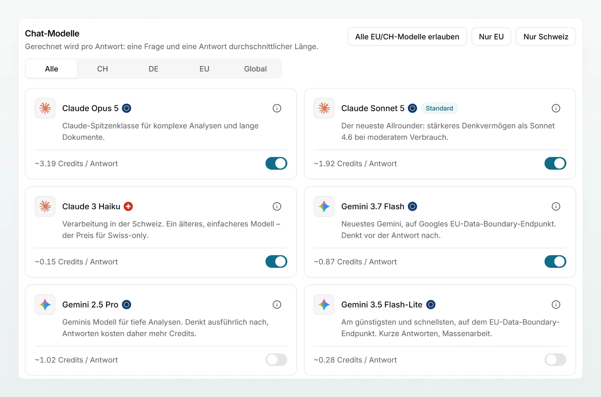Viewport: 601px width, 397px height.
Task: Click the Gemini 3.5 Flash-Lite model name
Action: point(382,305)
